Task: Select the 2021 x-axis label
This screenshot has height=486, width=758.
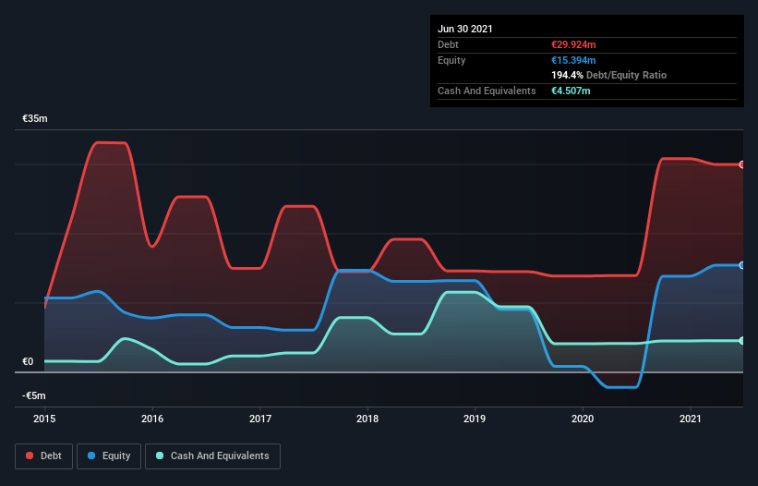Action: (x=691, y=419)
